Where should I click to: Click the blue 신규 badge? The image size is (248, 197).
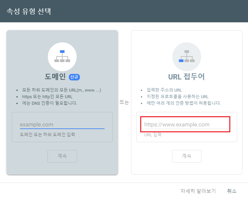[x=74, y=77]
